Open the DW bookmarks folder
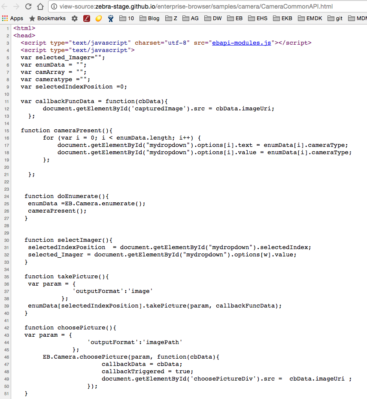This screenshot has width=367, height=399. coord(212,18)
